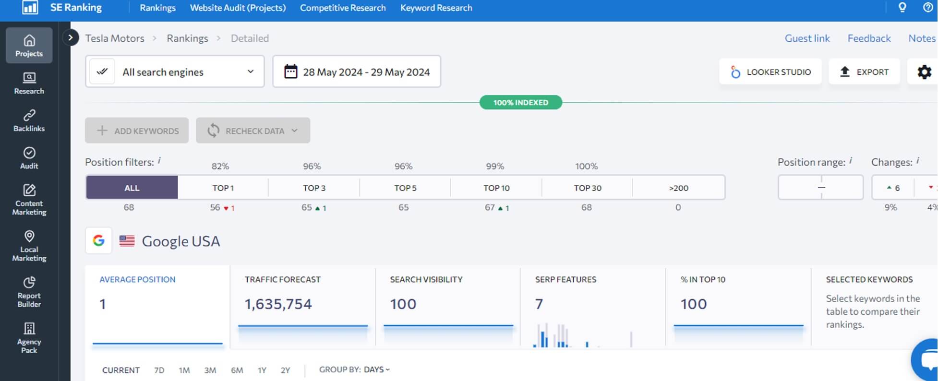Click the calendar icon in date range

(291, 71)
